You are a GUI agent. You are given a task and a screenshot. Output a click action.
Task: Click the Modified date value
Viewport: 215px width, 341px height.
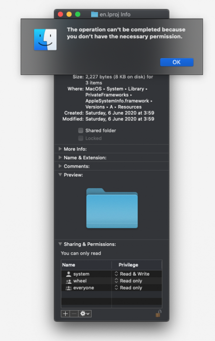coord(120,119)
